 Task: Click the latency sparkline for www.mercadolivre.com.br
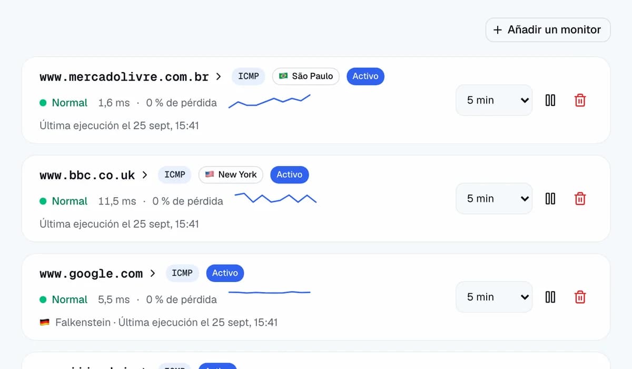270,101
